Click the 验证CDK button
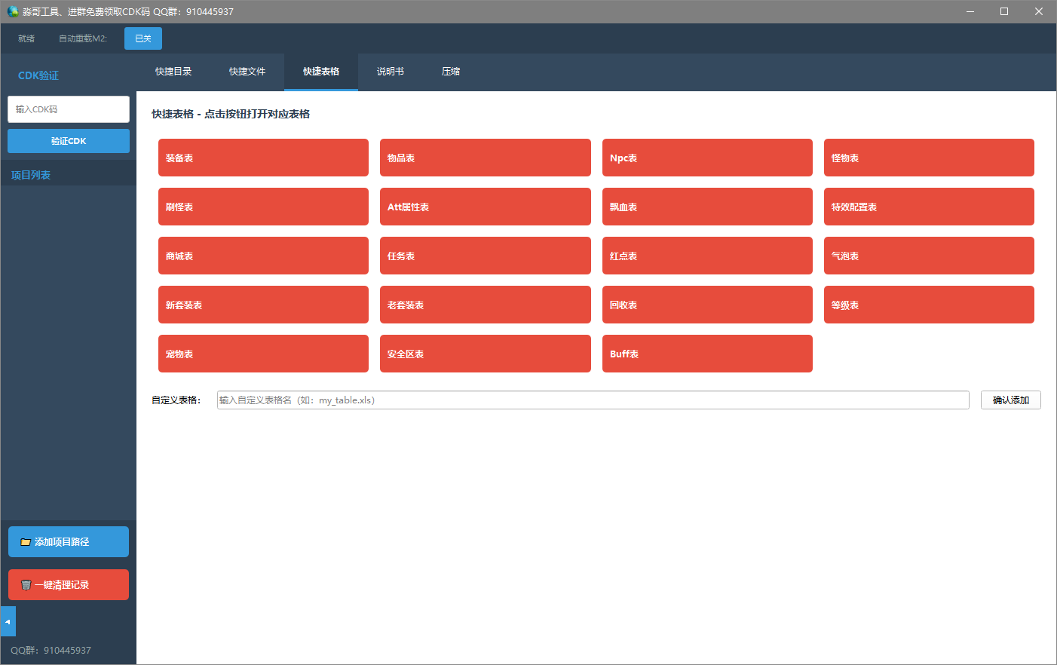The image size is (1057, 665). [x=68, y=141]
